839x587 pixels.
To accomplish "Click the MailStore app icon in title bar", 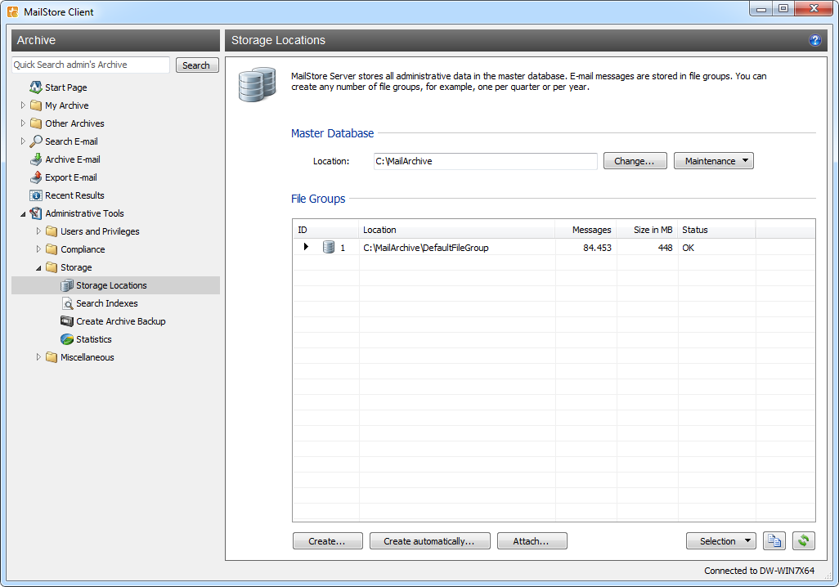I will coord(12,11).
